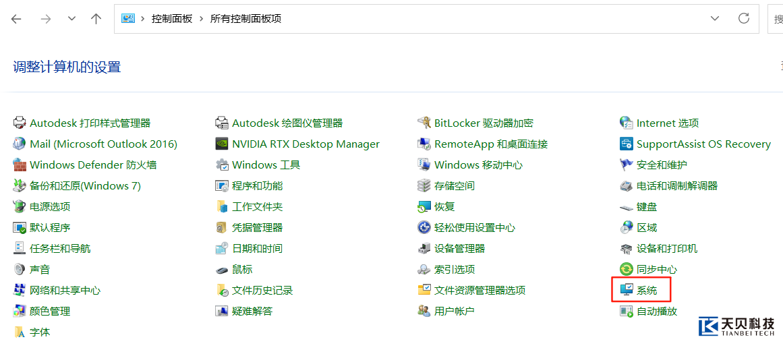Click the 同步中心 green icon
783x354 pixels.
click(627, 270)
